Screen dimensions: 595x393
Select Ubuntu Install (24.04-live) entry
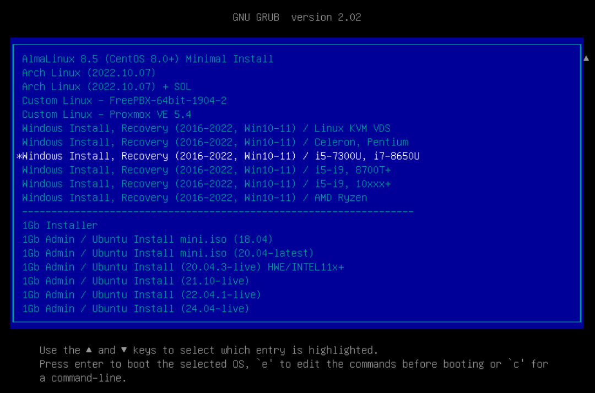tap(136, 309)
